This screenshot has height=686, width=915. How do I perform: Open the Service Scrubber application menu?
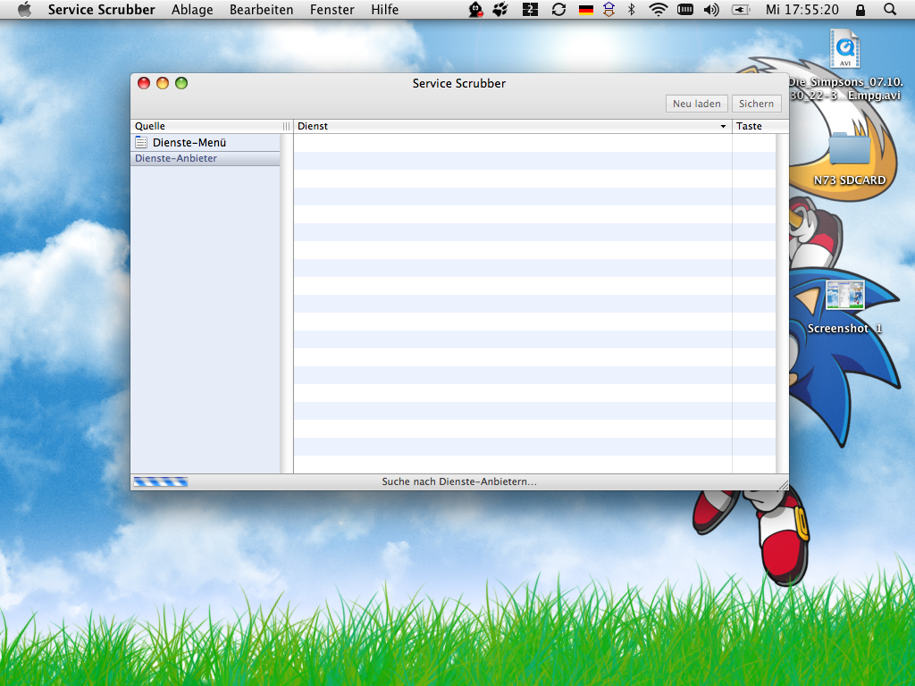point(102,9)
